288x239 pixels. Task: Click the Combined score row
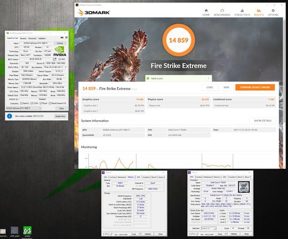pos(244,99)
